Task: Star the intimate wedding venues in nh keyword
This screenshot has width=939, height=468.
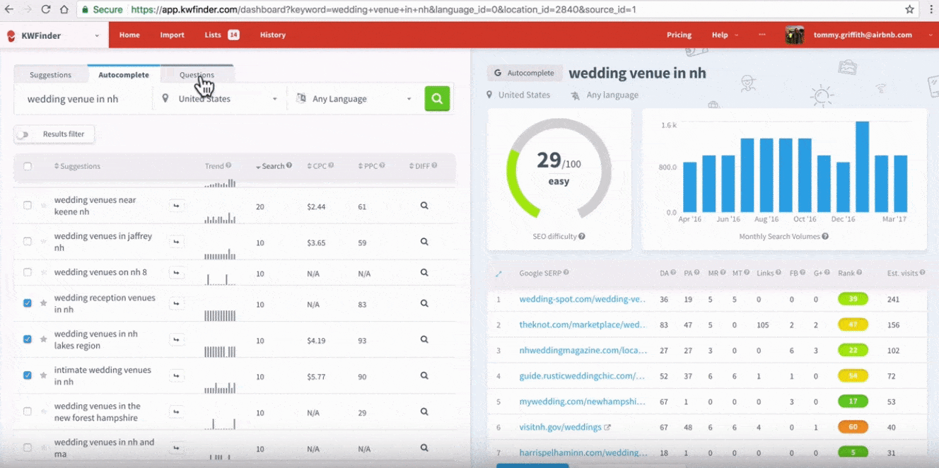Action: click(x=44, y=375)
